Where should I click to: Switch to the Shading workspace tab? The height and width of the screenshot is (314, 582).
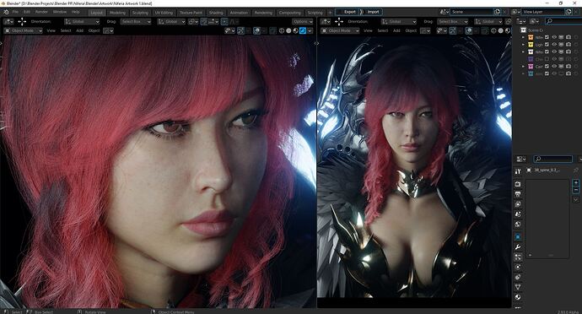216,13
